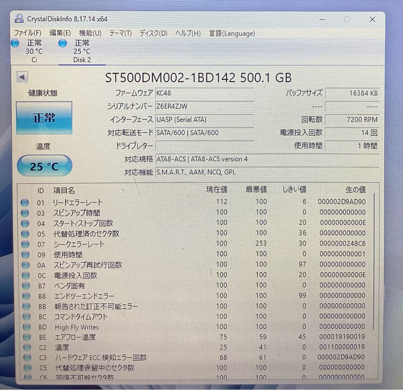Open the 言語(Language) menu

tap(232, 33)
